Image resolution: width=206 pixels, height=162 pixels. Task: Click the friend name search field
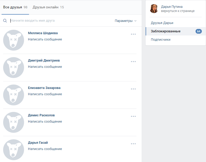click(x=60, y=21)
